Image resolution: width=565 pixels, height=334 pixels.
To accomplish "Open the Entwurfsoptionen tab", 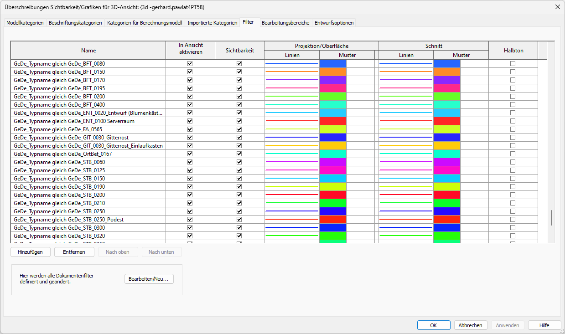I will [x=334, y=22].
